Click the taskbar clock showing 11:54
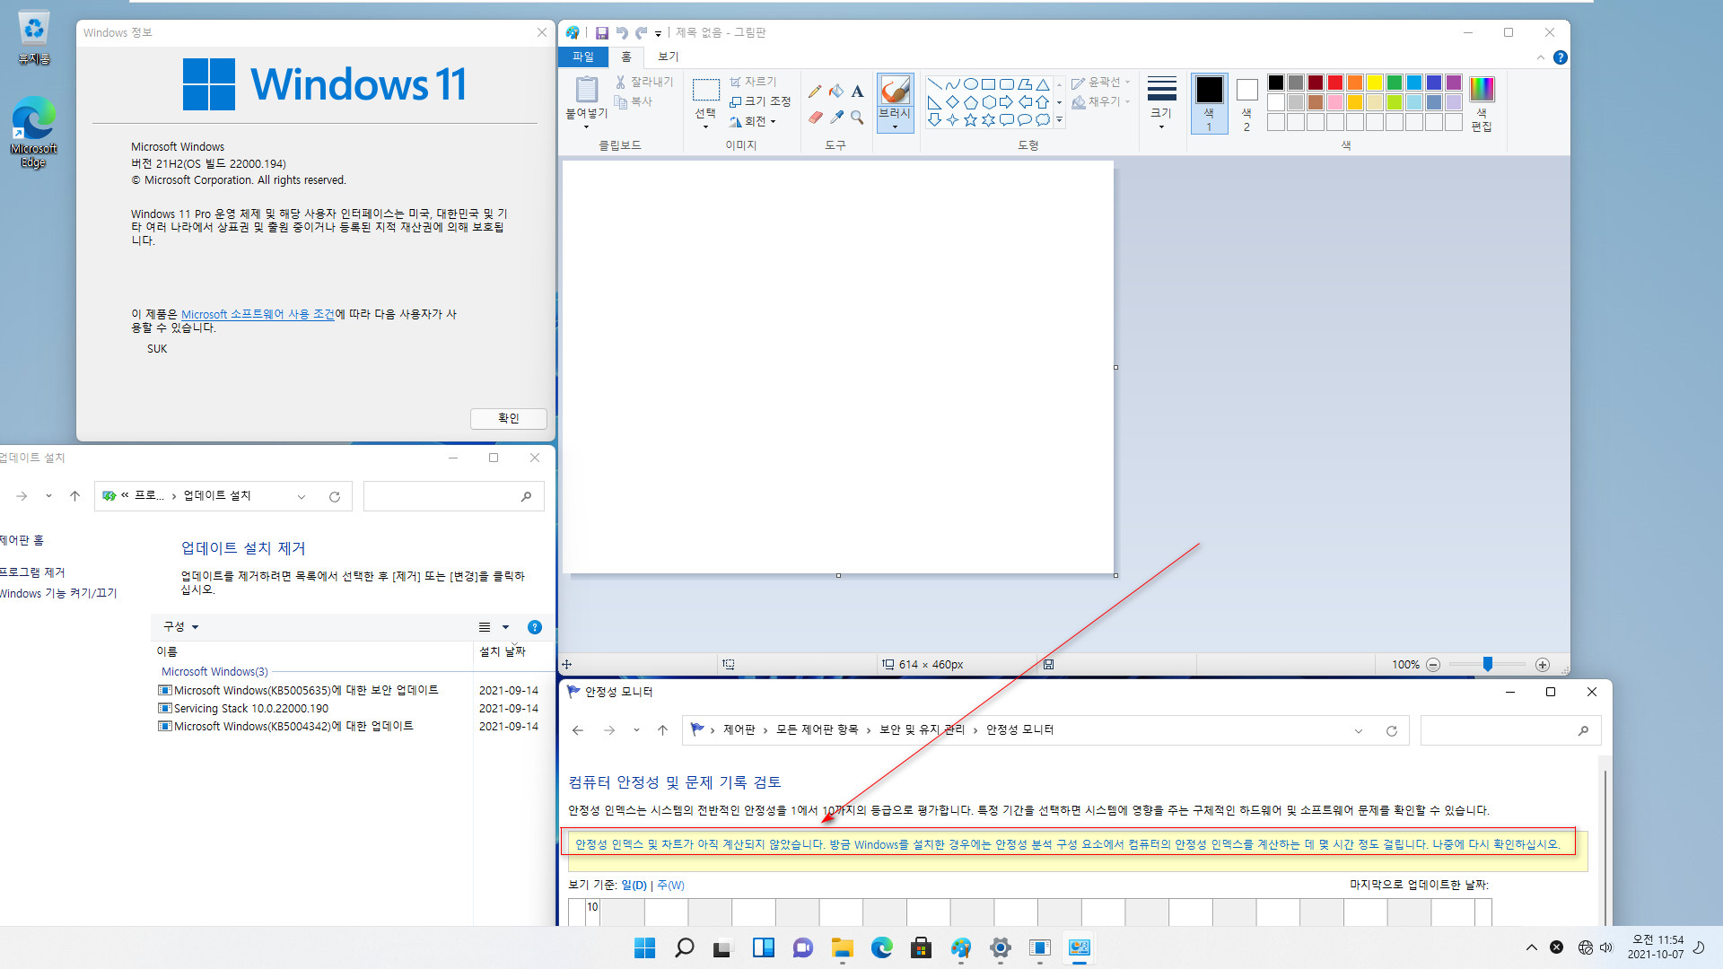 [x=1656, y=947]
